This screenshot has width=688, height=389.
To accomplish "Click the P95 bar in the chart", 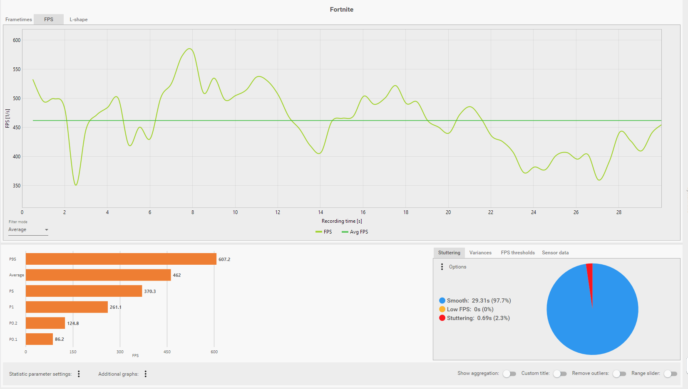I will click(121, 259).
